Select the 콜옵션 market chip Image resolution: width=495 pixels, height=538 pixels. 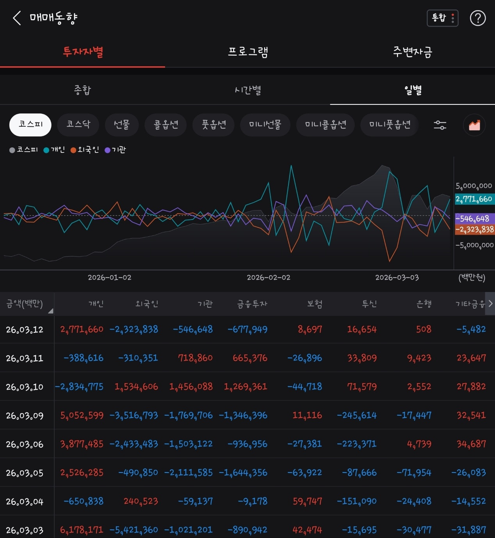(x=166, y=125)
